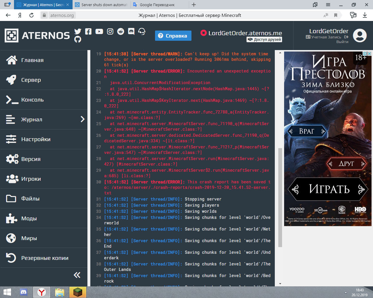
Task: Click the Справка help button
Action: click(x=173, y=36)
